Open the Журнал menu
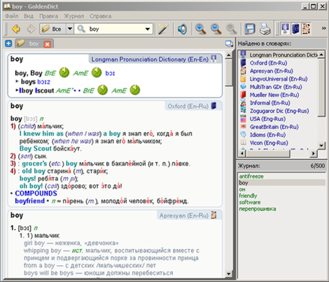Image resolution: width=329 pixels, height=282 pixels. coord(74,16)
